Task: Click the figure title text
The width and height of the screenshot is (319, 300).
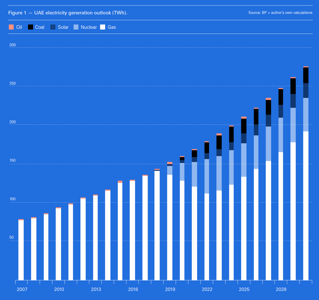Action: point(68,13)
